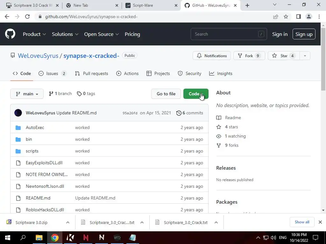
Task: Expand the Open Source menu
Action: click(x=102, y=34)
